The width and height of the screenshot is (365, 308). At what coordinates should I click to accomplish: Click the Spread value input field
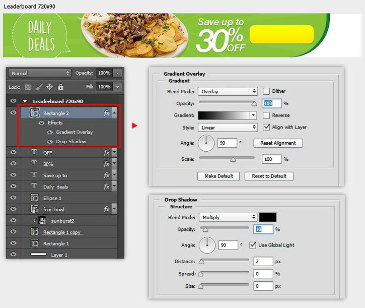pos(263,274)
